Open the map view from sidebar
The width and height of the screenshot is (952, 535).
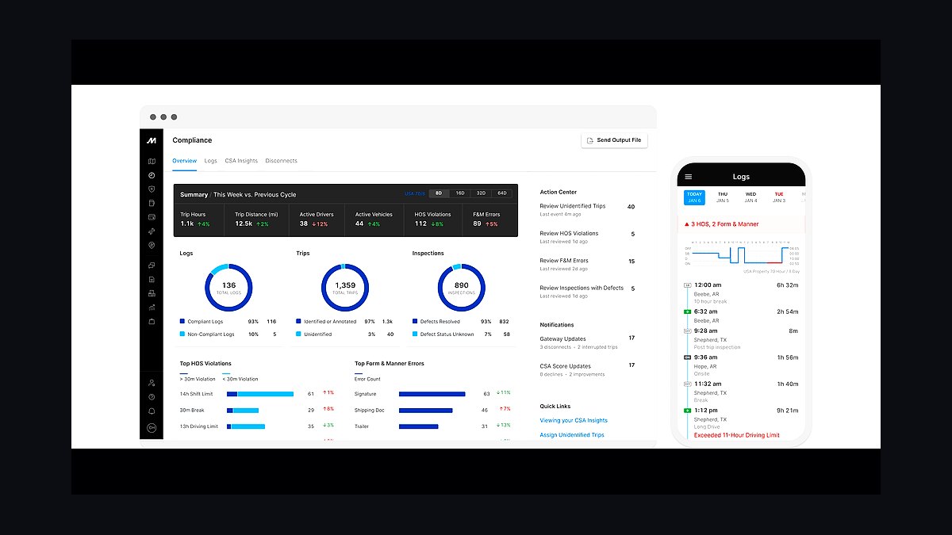pyautogui.click(x=151, y=162)
